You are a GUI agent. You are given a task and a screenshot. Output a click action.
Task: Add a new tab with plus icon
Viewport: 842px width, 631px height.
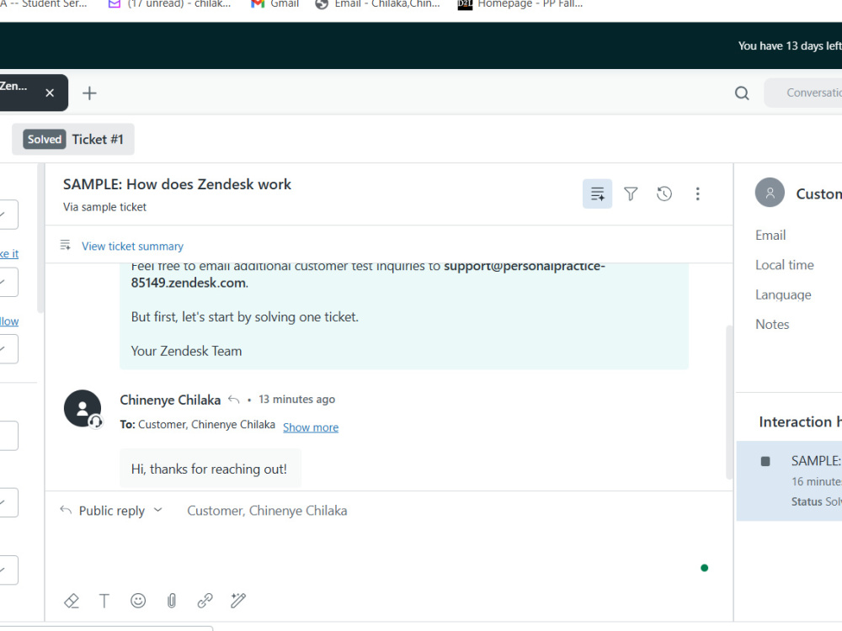[90, 93]
